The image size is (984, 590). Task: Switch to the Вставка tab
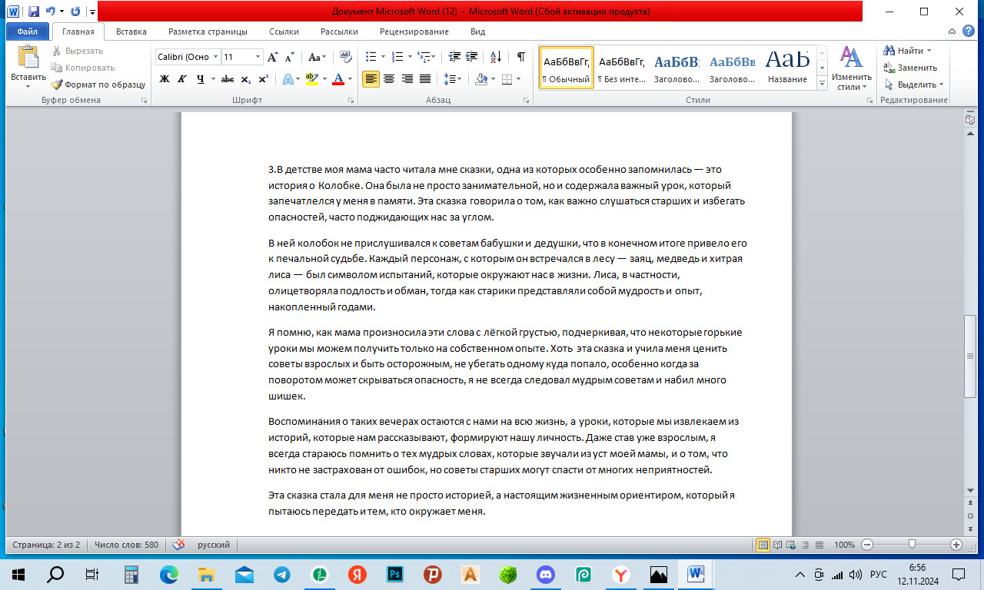pos(131,31)
